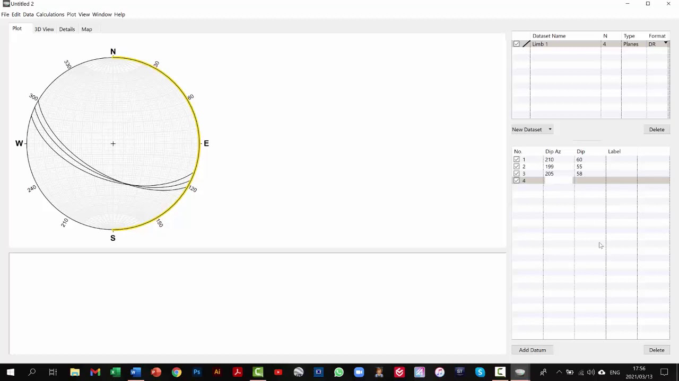This screenshot has width=679, height=381.
Task: Switch to Google Chrome in the taskbar
Action: [176, 373]
